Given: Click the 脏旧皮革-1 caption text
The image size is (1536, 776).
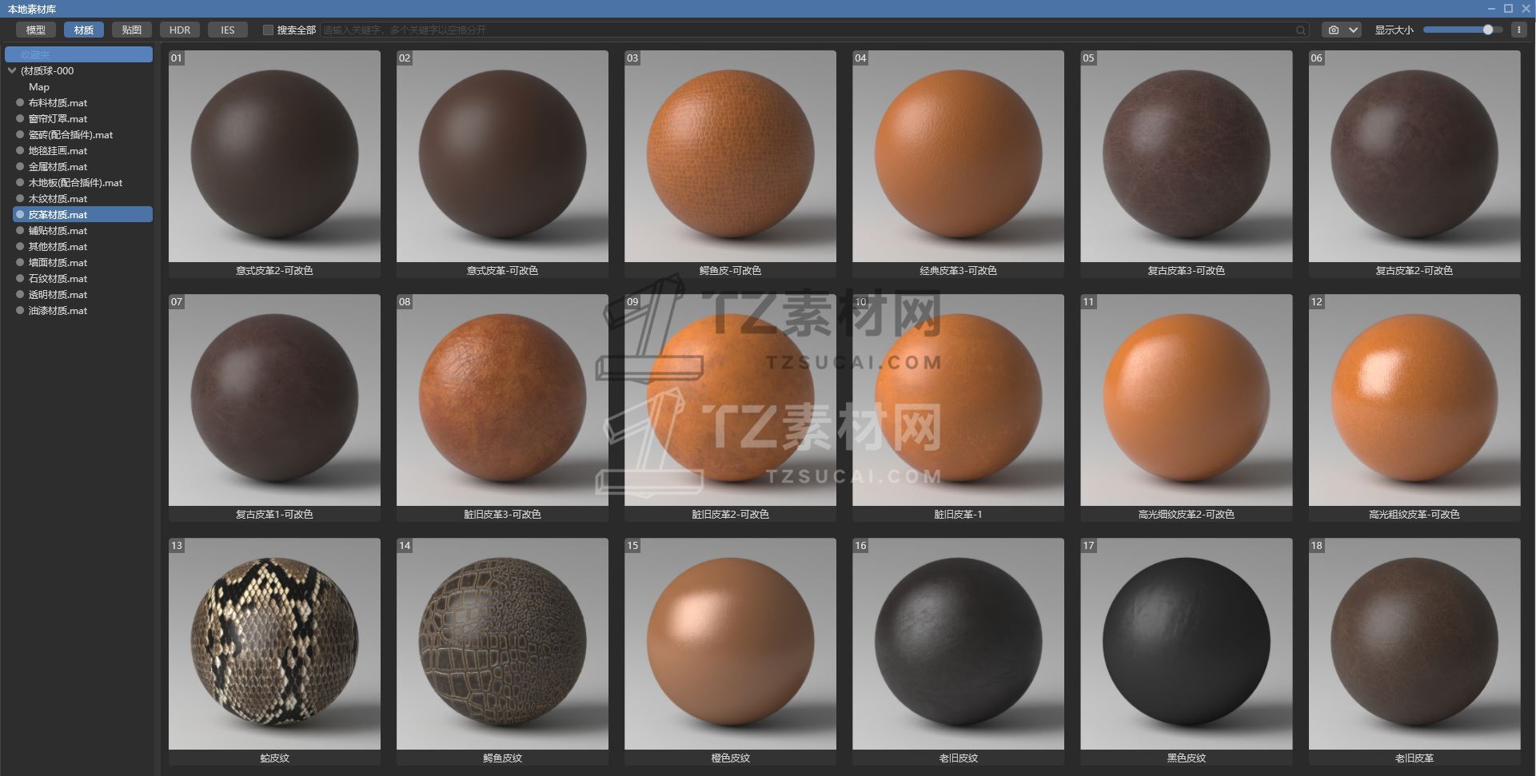Looking at the screenshot, I should (958, 515).
